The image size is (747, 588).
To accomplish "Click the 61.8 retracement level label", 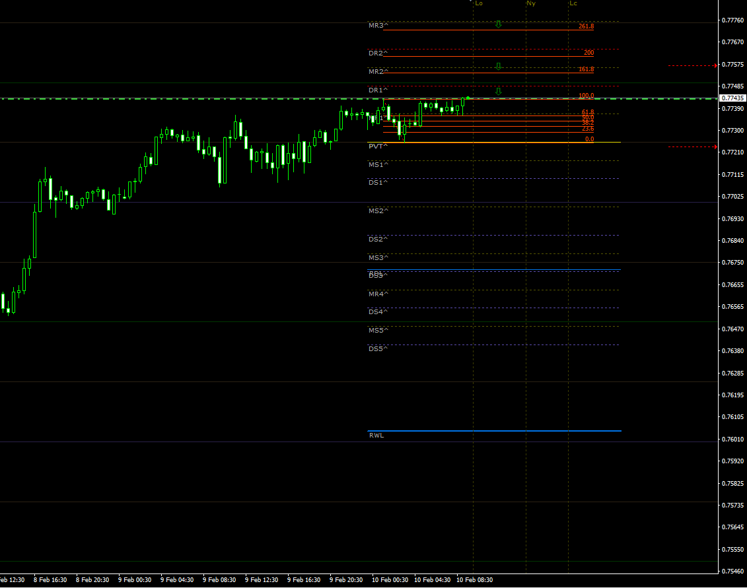I will (588, 111).
